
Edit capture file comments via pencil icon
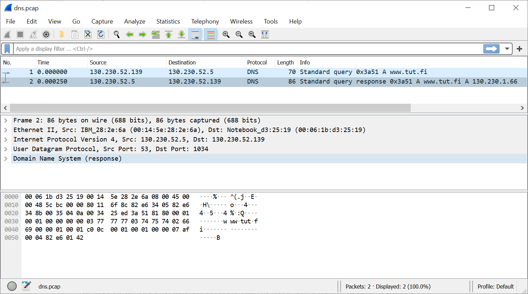[26, 286]
